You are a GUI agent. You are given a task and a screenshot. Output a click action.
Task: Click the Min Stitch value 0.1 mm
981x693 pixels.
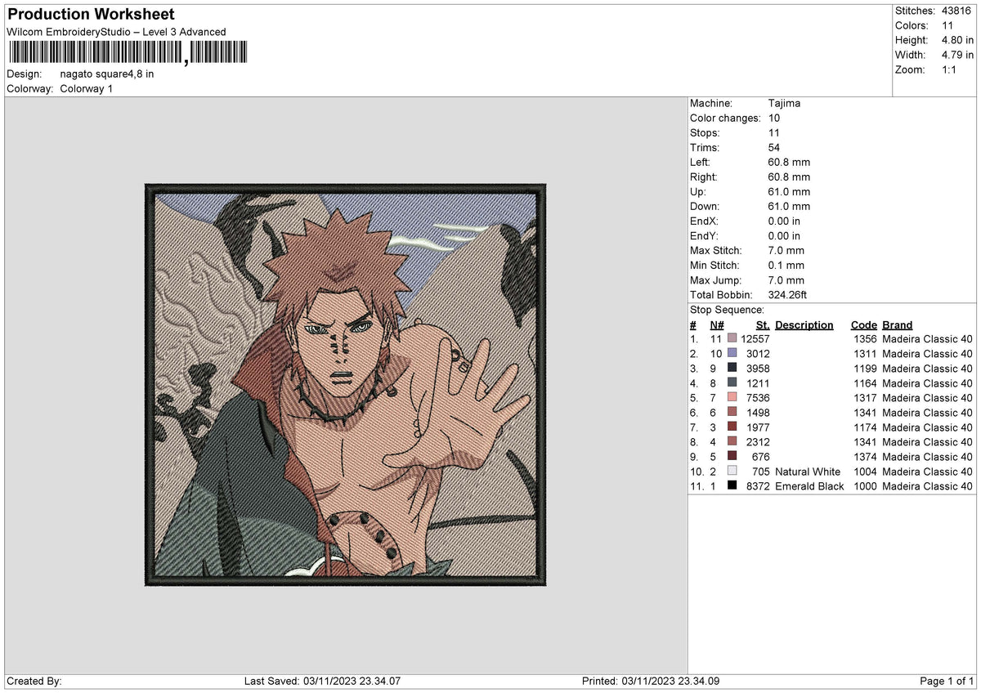pyautogui.click(x=786, y=266)
